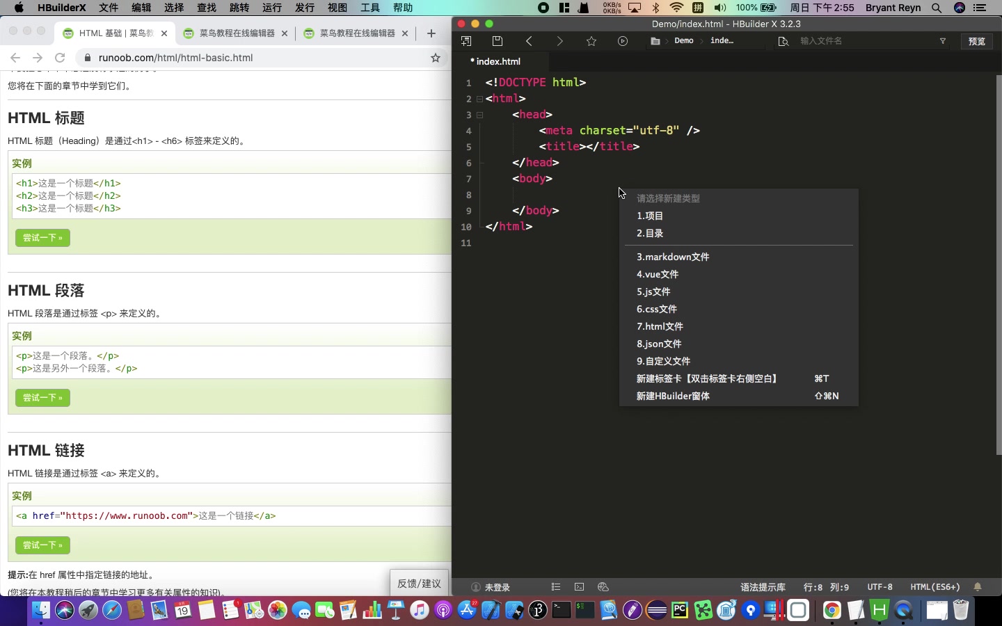Open the Trash in the Dock

click(x=961, y=611)
